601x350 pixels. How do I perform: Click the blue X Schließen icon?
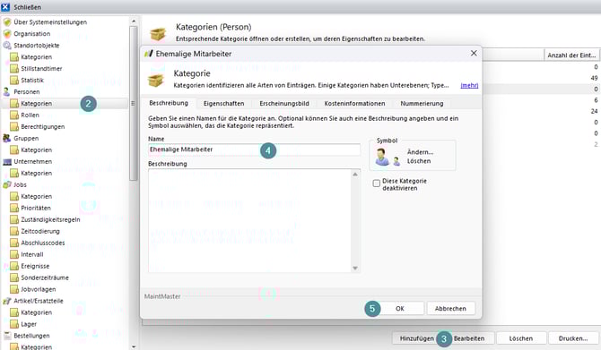pos(5,7)
